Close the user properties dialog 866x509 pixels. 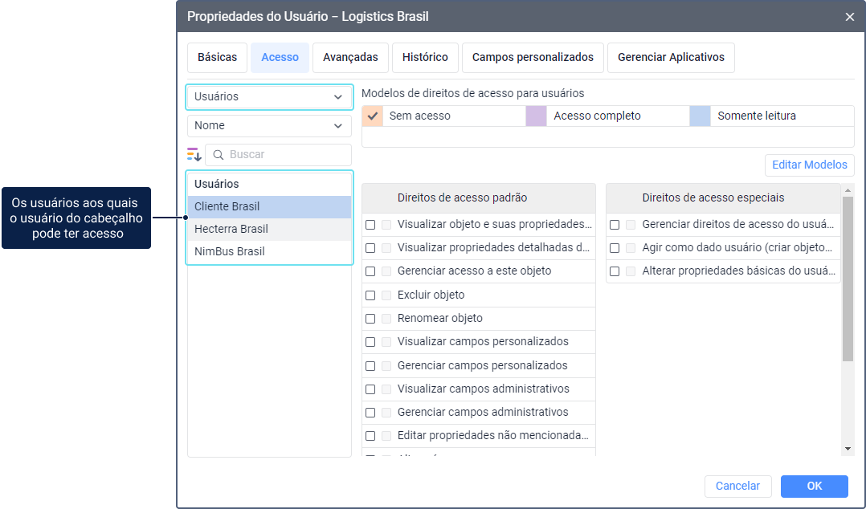point(849,17)
